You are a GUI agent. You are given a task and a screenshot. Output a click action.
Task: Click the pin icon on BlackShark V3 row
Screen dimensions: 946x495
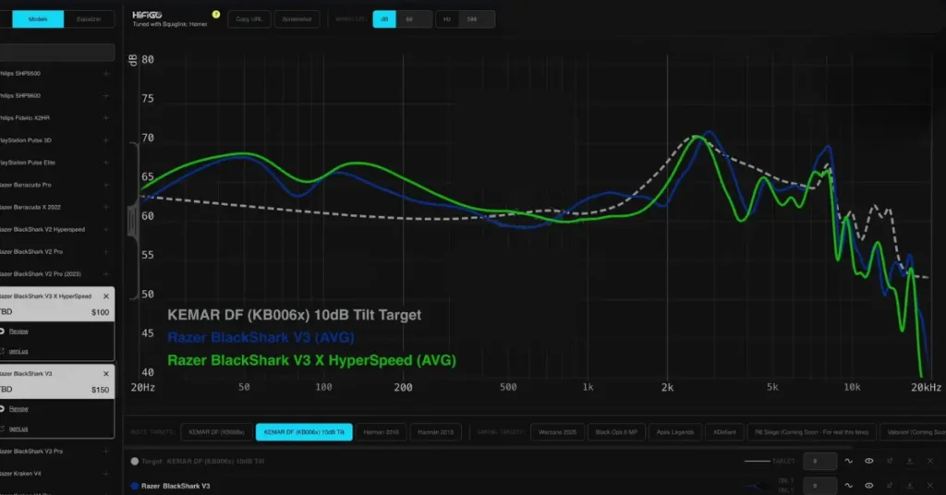tap(890, 486)
